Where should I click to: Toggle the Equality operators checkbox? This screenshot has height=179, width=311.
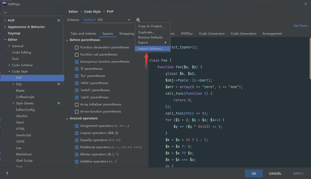click(77, 140)
